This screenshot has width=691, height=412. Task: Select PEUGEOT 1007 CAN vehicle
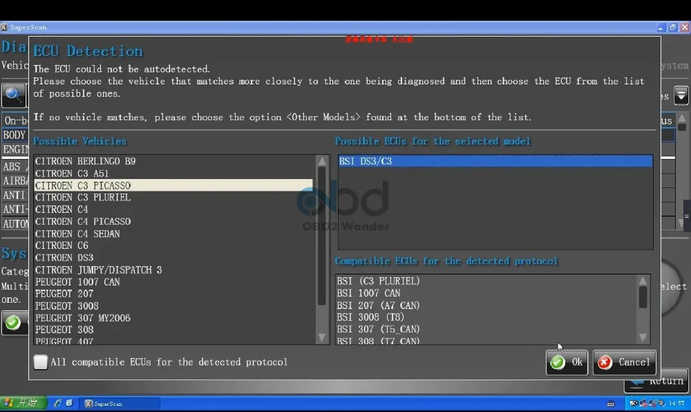pos(173,281)
